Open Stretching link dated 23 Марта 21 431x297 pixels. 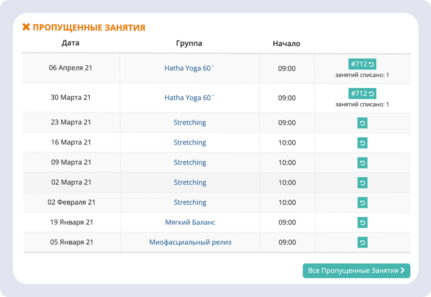(x=190, y=122)
